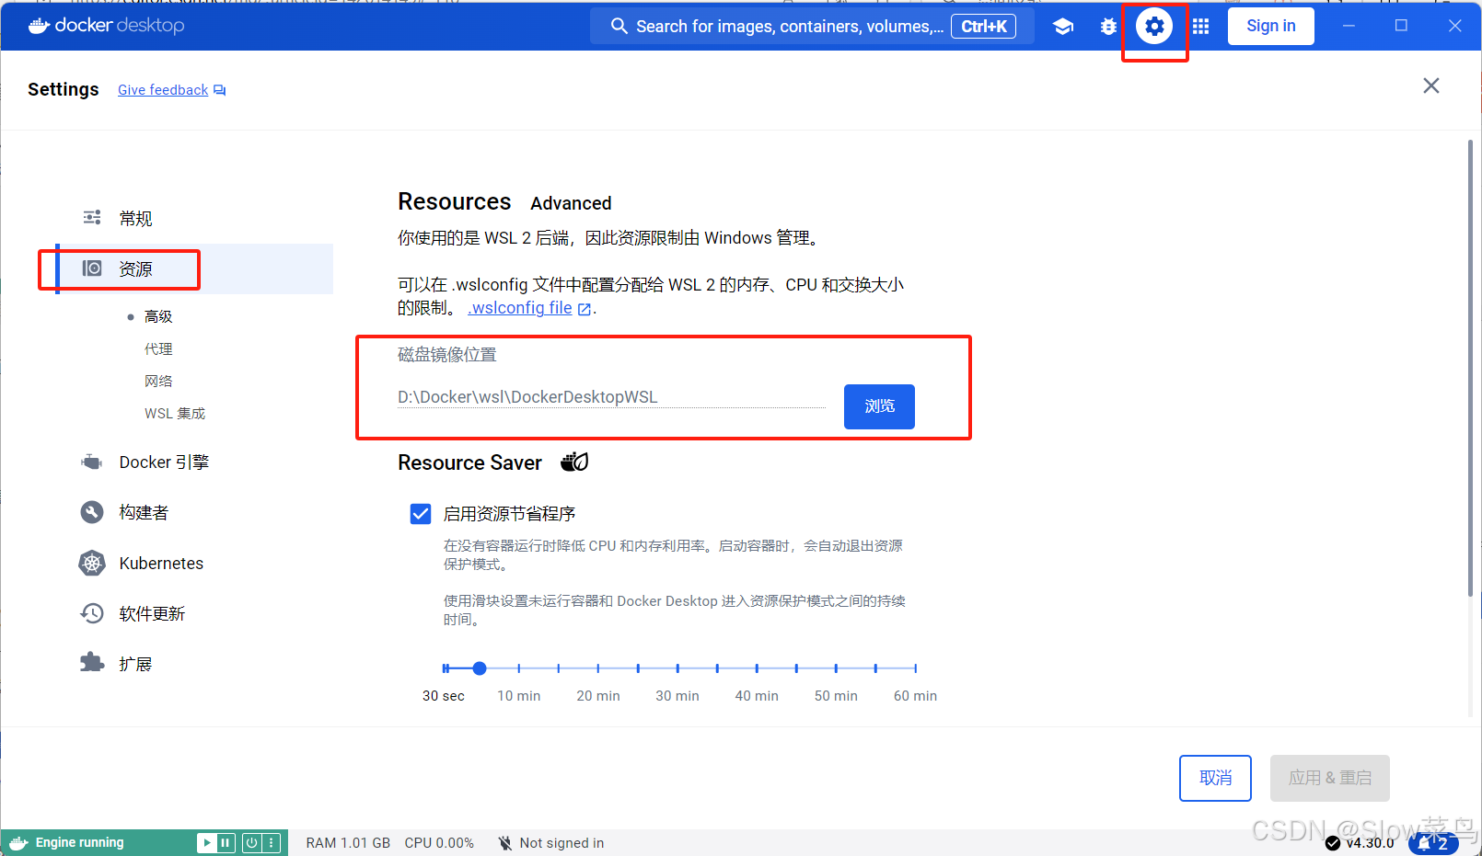Click the version checkmark icon

click(1333, 843)
